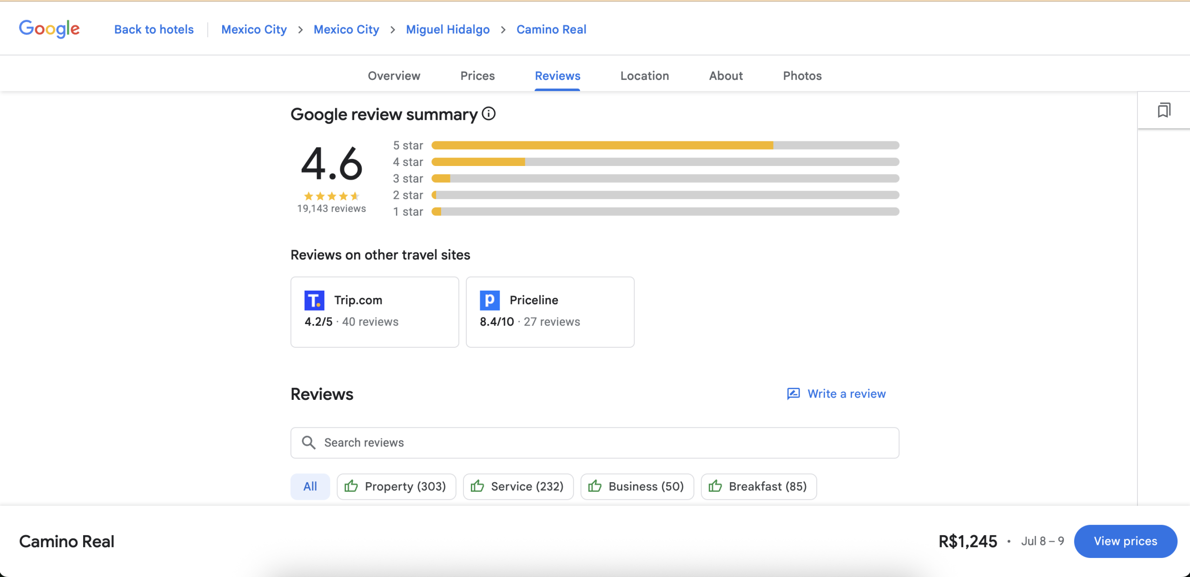Click the 40 reviews text
Viewport: 1190px width, 577px height.
(x=370, y=322)
